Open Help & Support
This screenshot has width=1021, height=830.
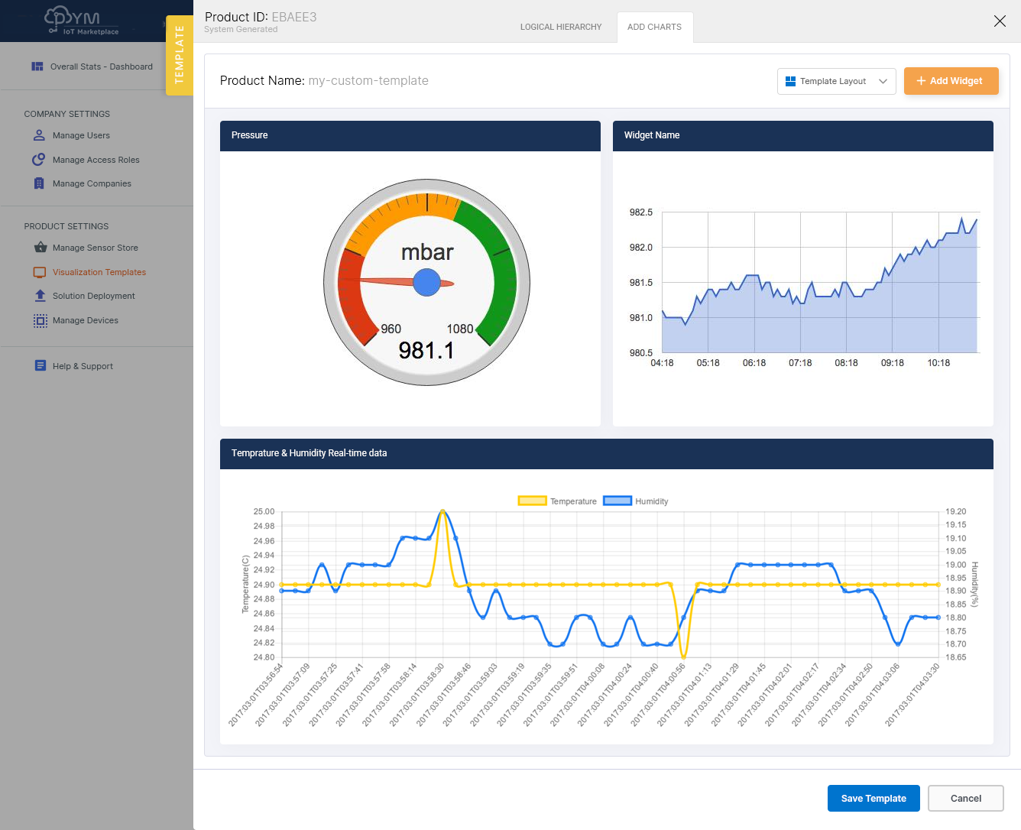[82, 366]
